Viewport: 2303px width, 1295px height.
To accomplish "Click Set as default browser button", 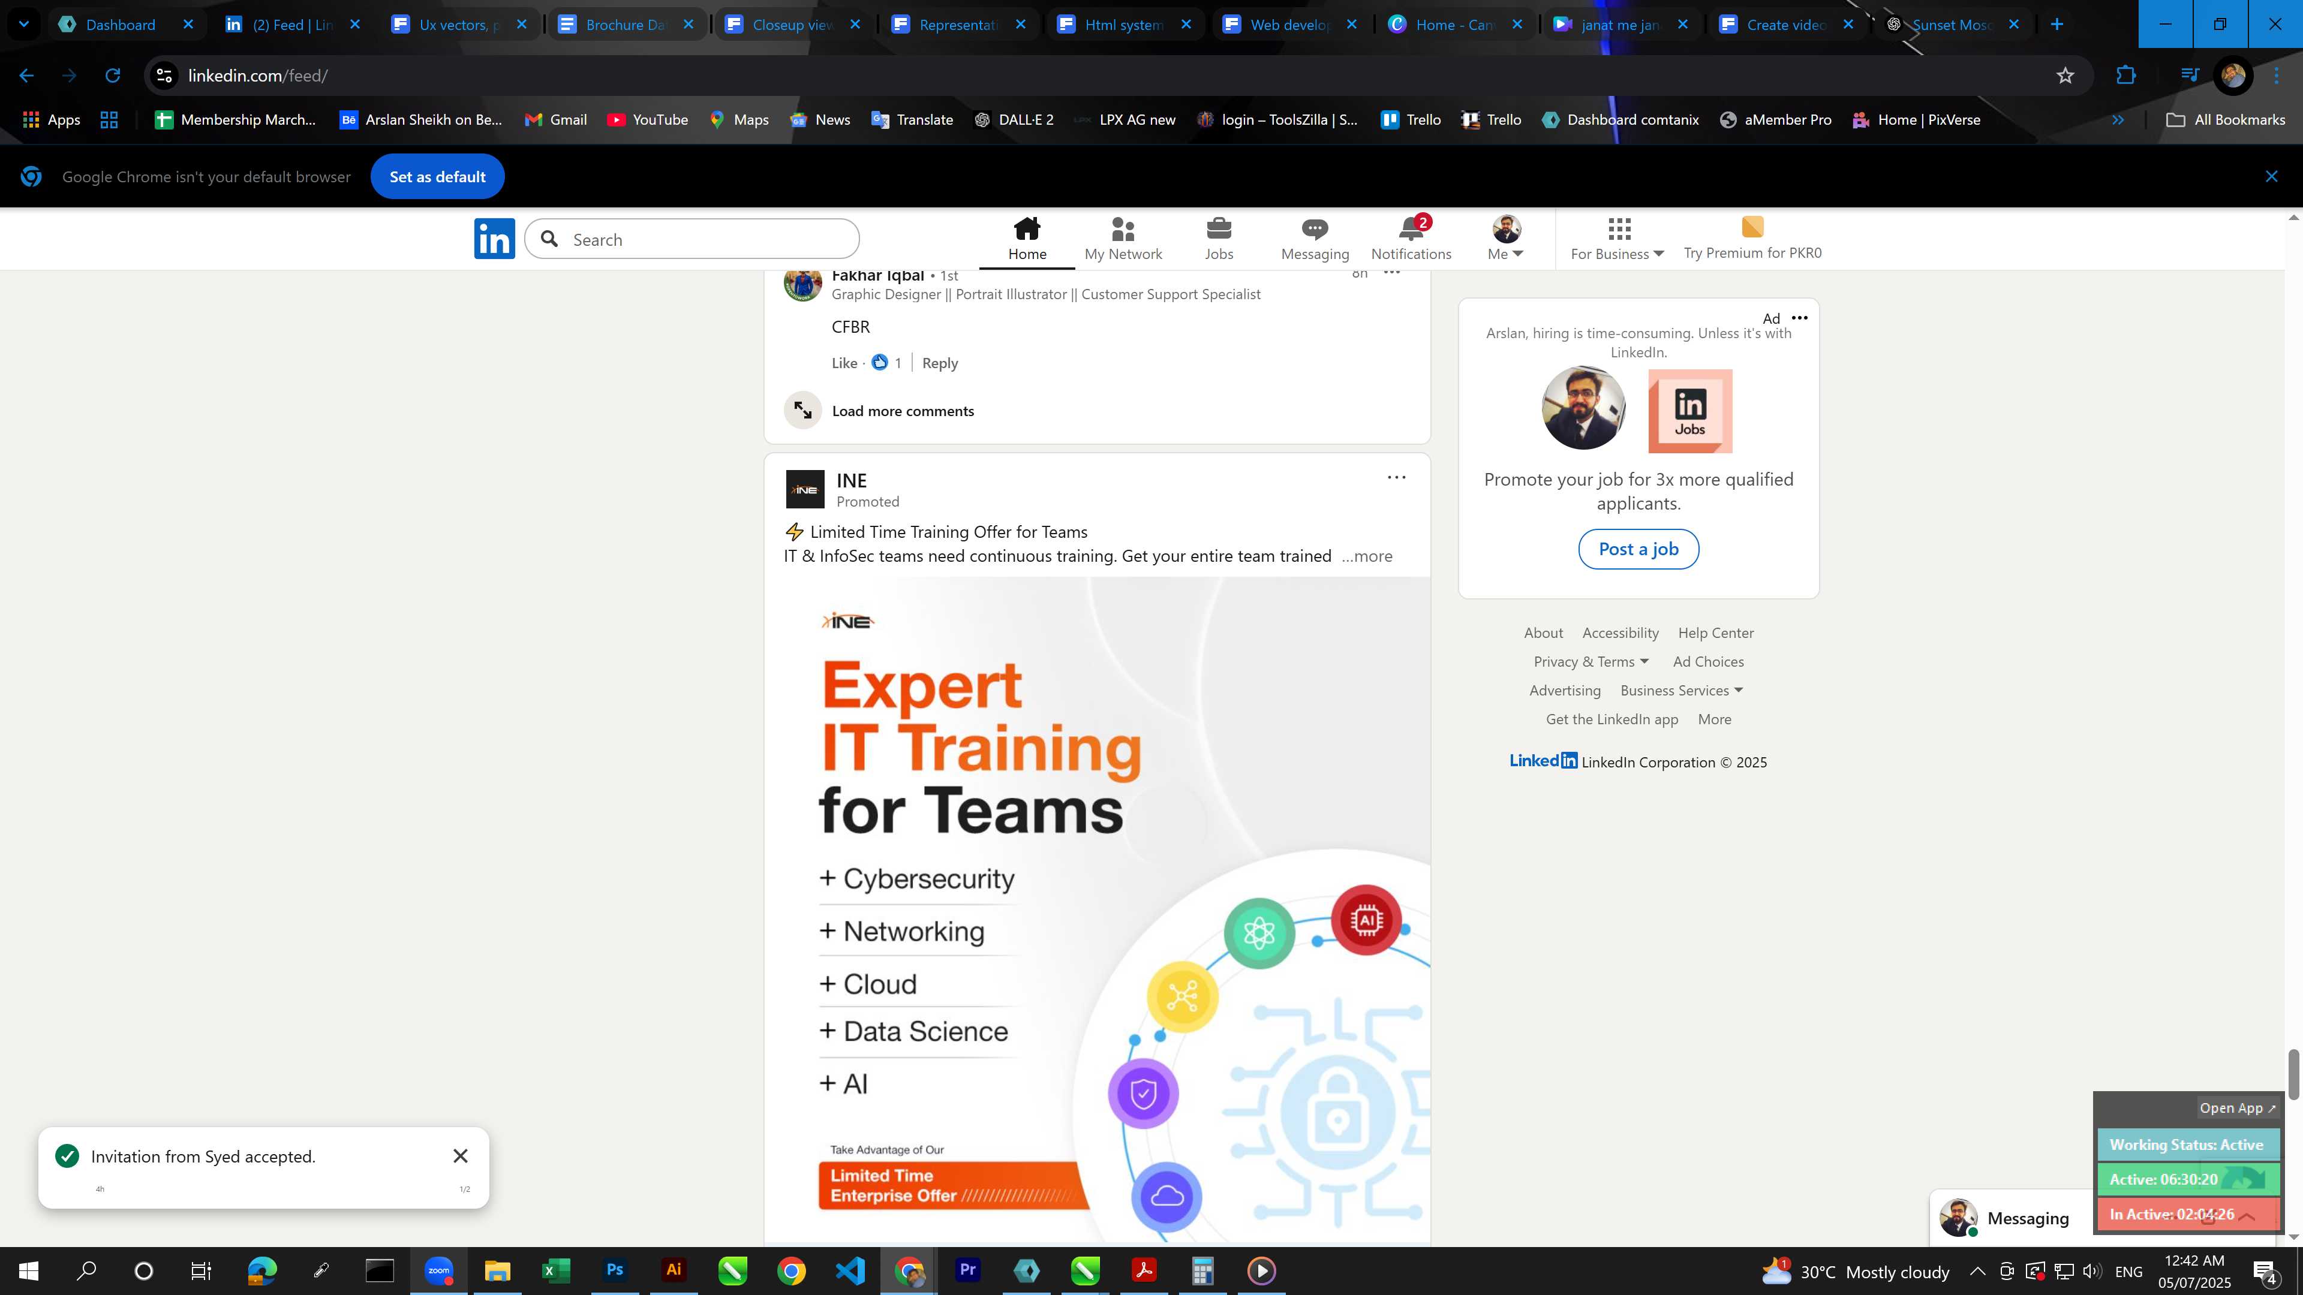I will [437, 177].
